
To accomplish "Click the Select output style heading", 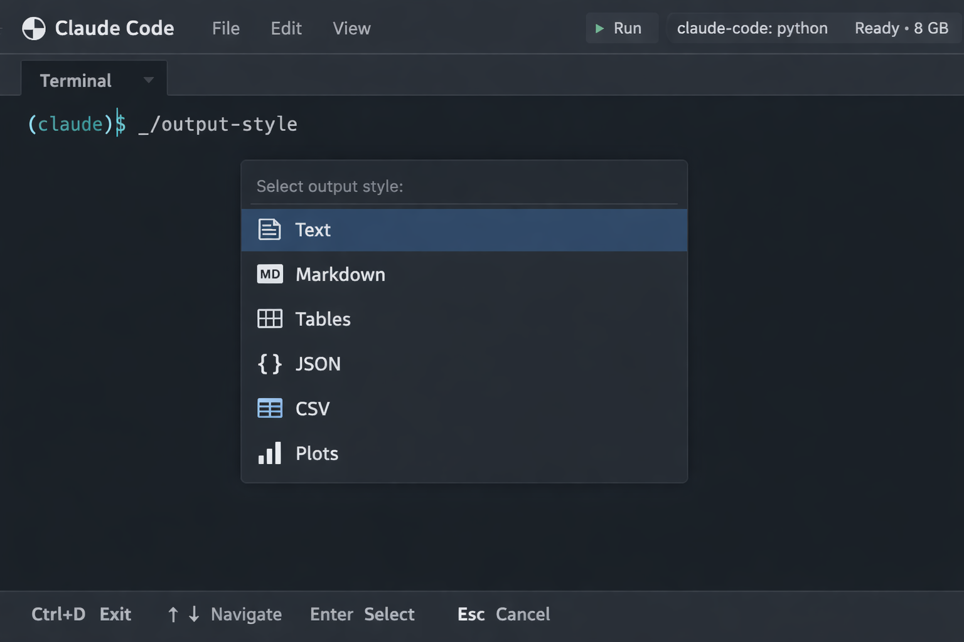I will (x=329, y=186).
